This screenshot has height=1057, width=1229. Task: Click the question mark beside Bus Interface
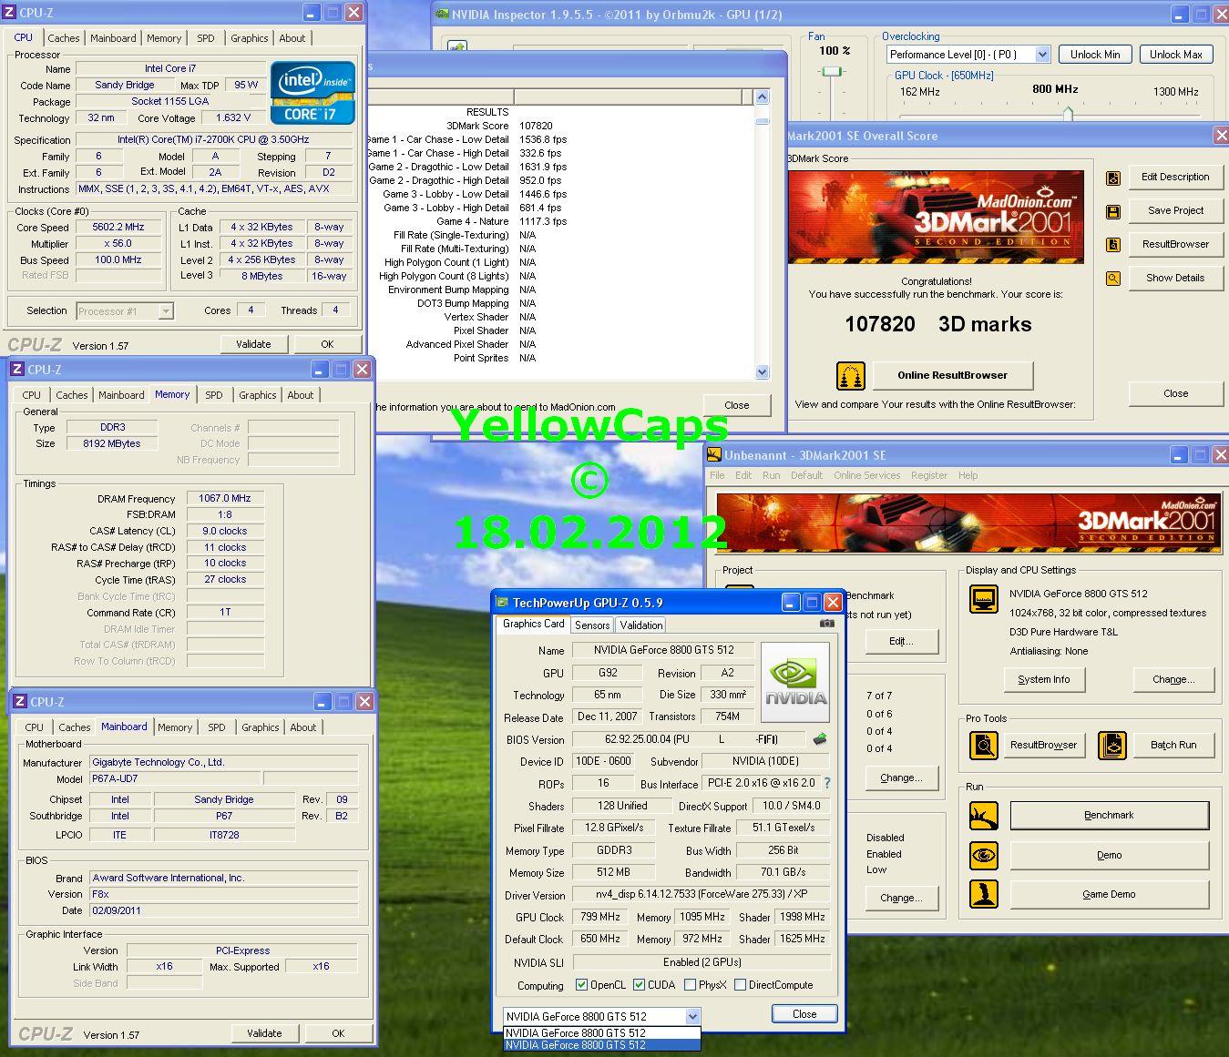[827, 783]
